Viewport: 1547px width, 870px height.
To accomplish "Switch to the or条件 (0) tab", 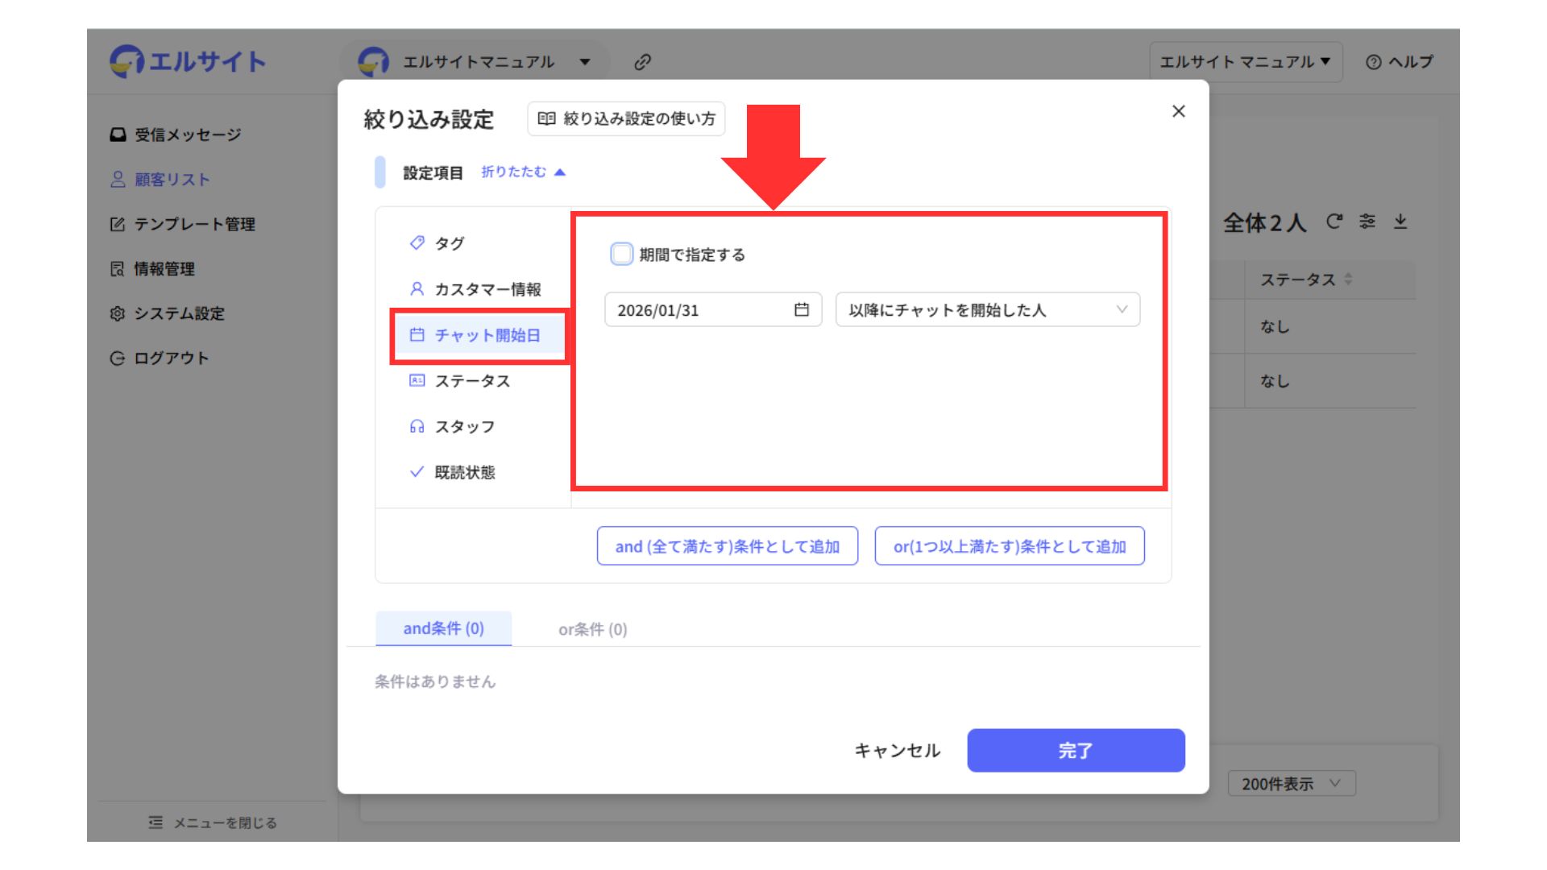I will [x=592, y=629].
